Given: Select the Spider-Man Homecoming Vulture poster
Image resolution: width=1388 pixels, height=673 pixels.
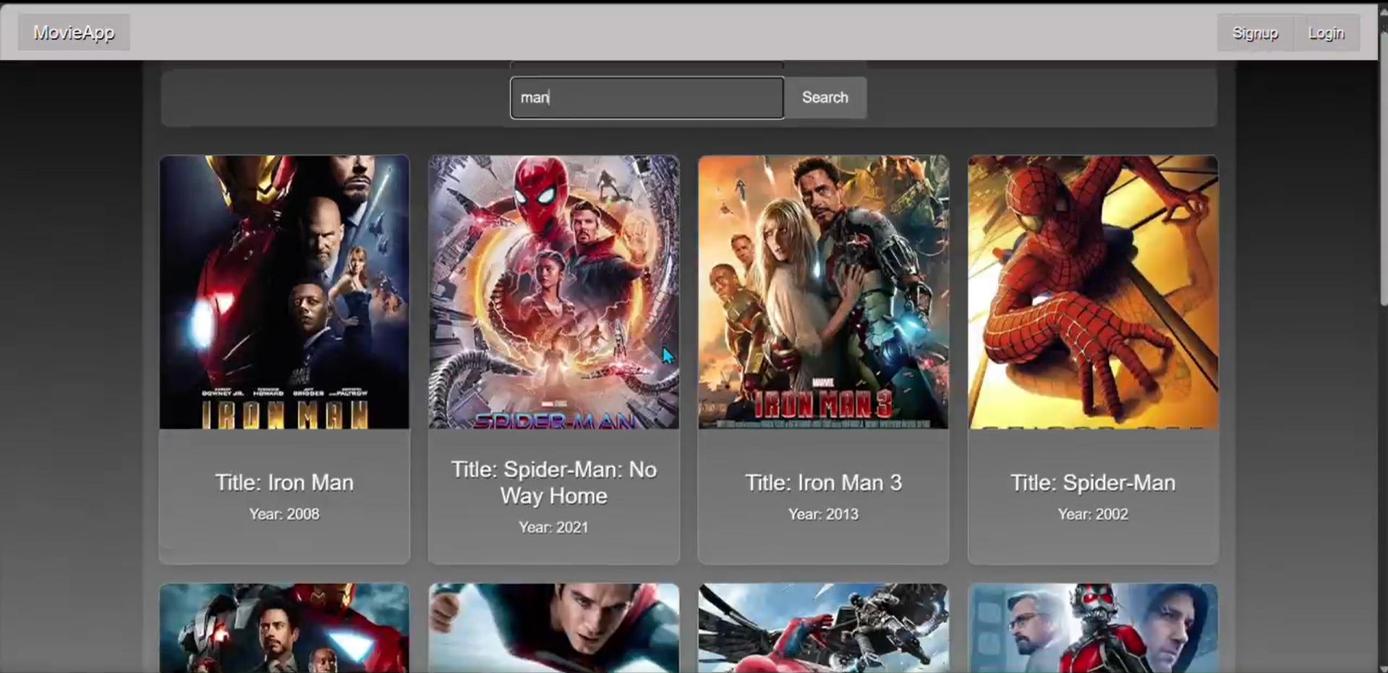Looking at the screenshot, I should pyautogui.click(x=823, y=628).
